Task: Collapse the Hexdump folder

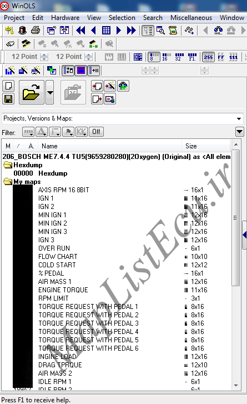Action: click(8, 165)
